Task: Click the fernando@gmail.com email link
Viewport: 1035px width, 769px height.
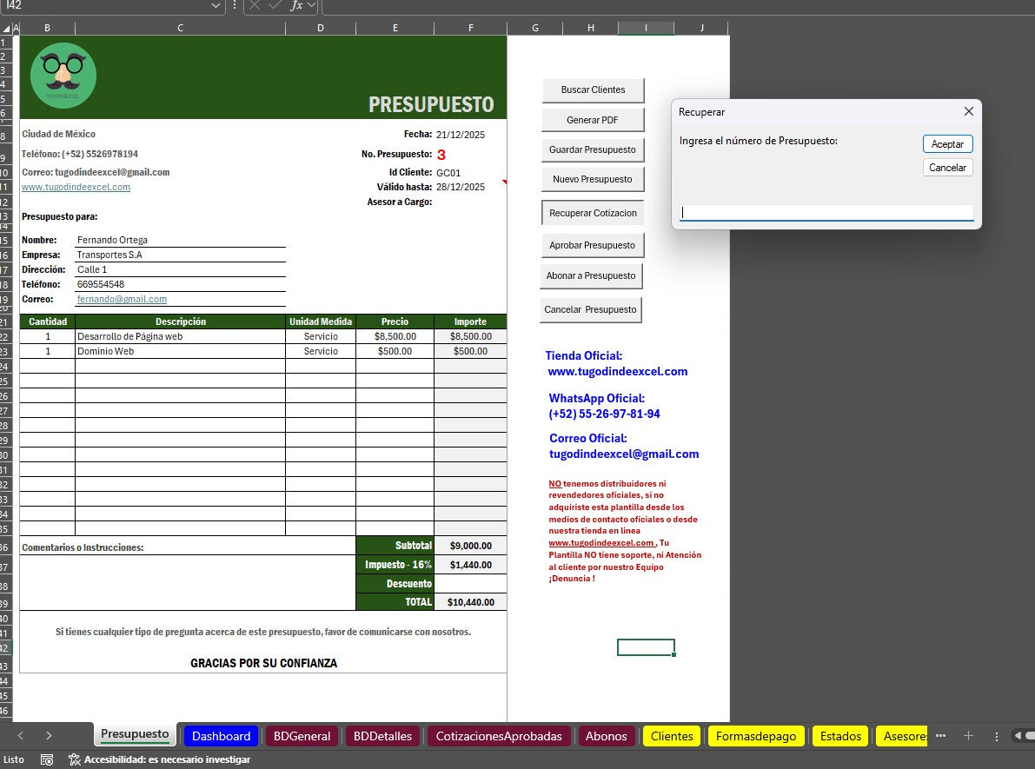Action: 122,298
